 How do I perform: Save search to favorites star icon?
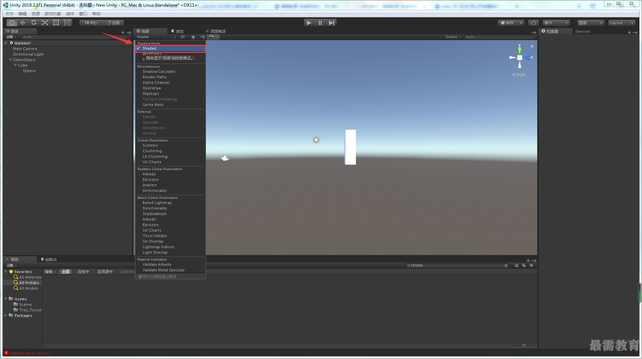click(531, 265)
